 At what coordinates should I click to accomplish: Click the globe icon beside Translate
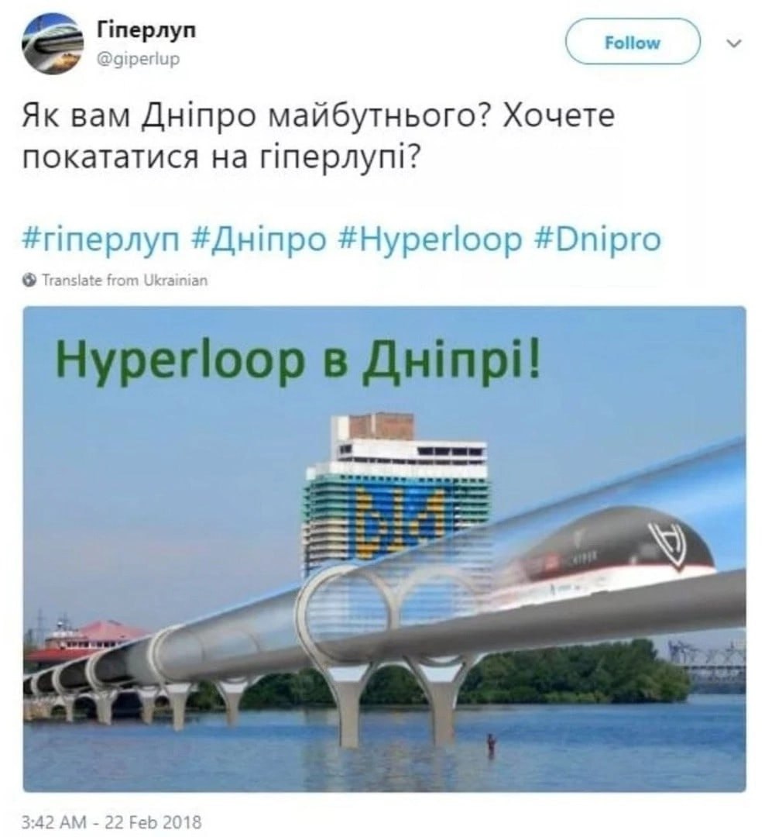click(30, 281)
